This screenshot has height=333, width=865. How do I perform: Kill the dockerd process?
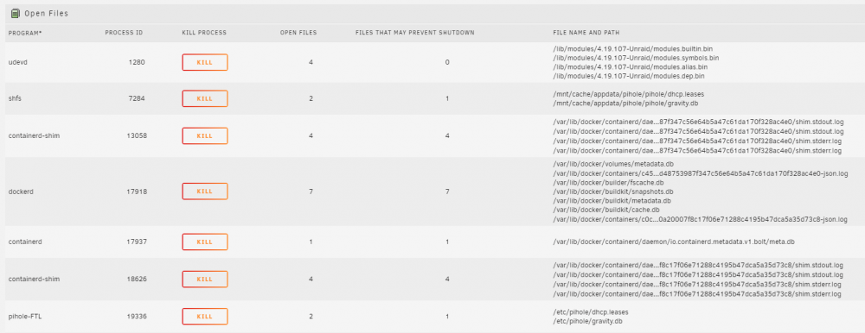click(205, 192)
